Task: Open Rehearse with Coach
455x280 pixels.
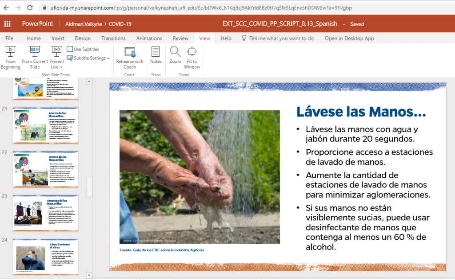Action: click(x=129, y=58)
